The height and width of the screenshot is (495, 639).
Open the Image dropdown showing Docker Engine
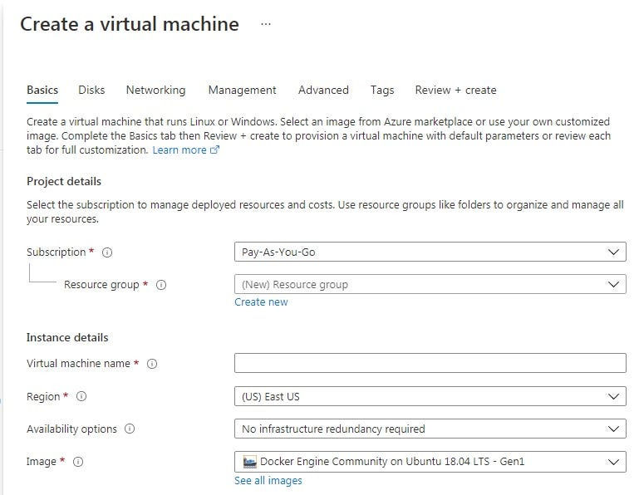point(430,462)
